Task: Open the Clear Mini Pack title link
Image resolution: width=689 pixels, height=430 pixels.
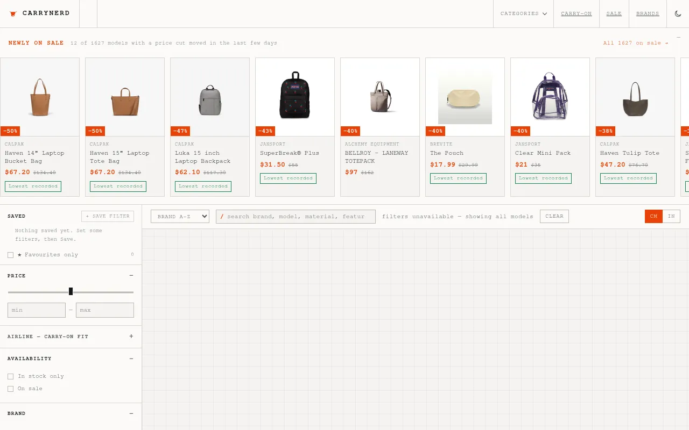Action: click(543, 153)
